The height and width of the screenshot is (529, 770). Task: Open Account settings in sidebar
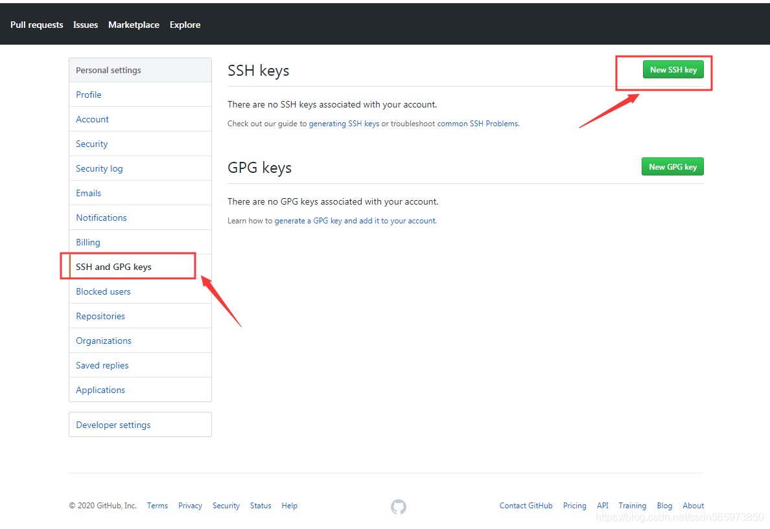(x=141, y=119)
